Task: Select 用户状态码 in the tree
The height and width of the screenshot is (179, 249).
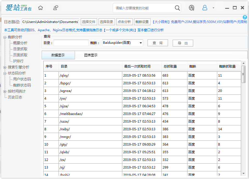Action: pos(22,79)
